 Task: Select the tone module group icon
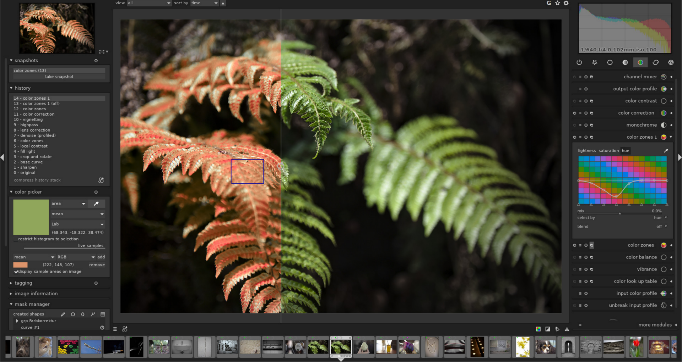pyautogui.click(x=625, y=62)
